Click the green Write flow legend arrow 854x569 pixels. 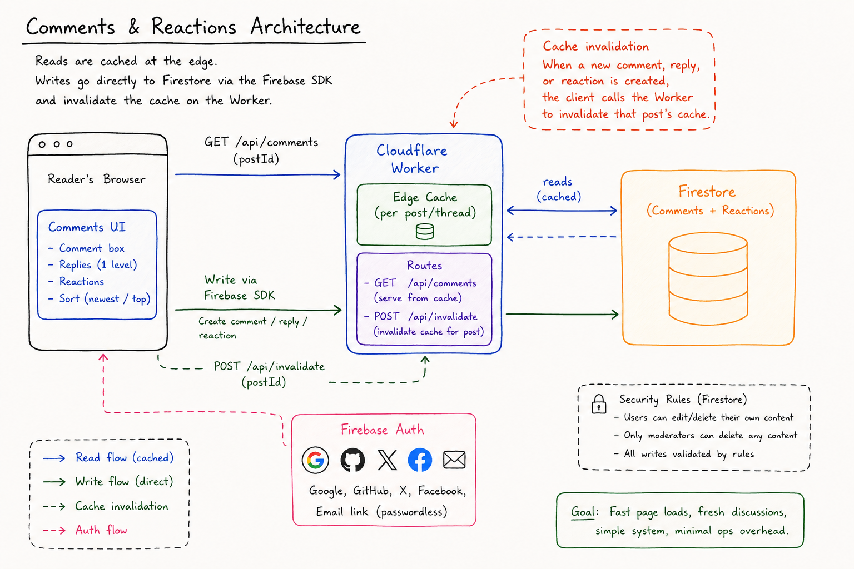(x=54, y=482)
